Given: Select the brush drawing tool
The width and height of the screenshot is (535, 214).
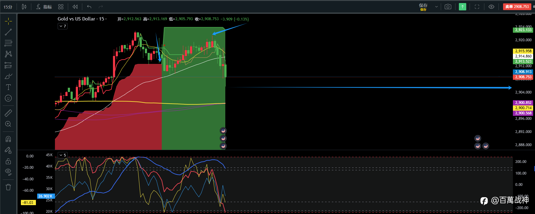Looking at the screenshot, I should point(8,76).
